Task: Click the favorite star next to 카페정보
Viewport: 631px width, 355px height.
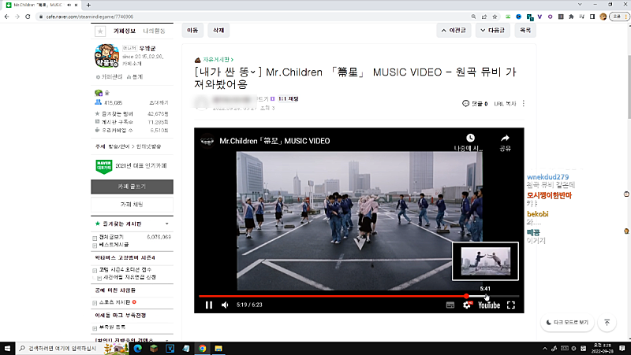Action: [x=100, y=31]
